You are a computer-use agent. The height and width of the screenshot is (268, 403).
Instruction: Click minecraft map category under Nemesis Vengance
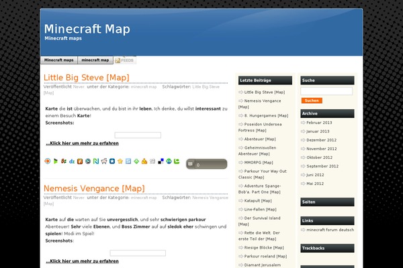tap(144, 198)
